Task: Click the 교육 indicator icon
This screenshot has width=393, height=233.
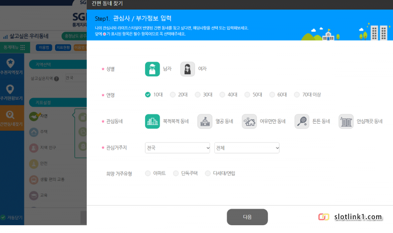Action: [x=33, y=195]
